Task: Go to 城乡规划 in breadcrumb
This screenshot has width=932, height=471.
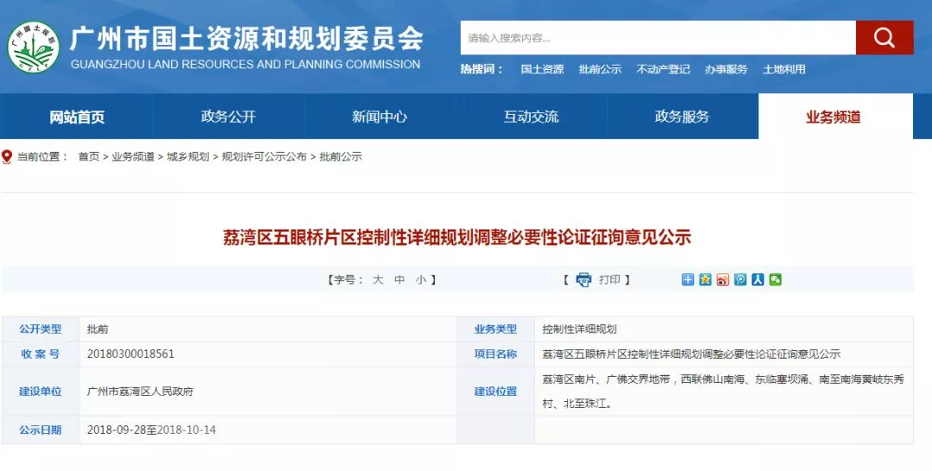Action: 188,157
